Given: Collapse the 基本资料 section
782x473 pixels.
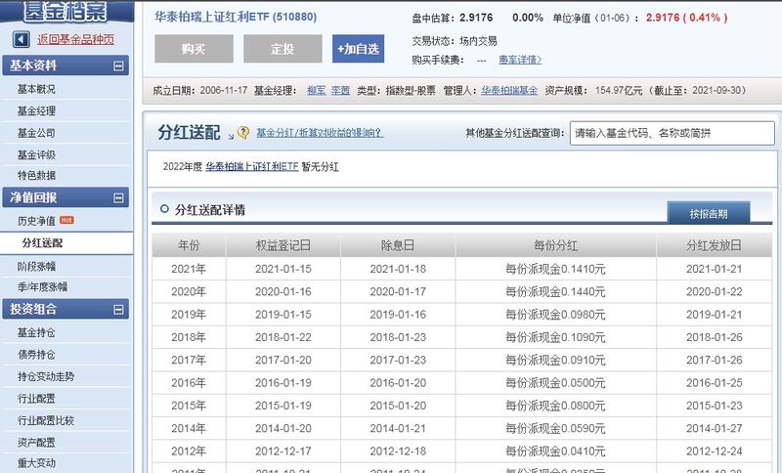Looking at the screenshot, I should (x=118, y=65).
